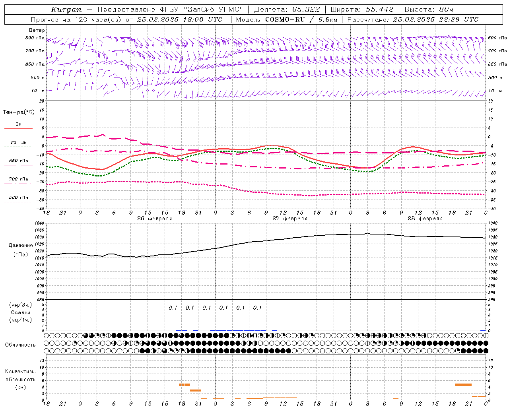509x407 pixels.
Task: Click the Облачность cloud cover row label
Action: click(20, 345)
